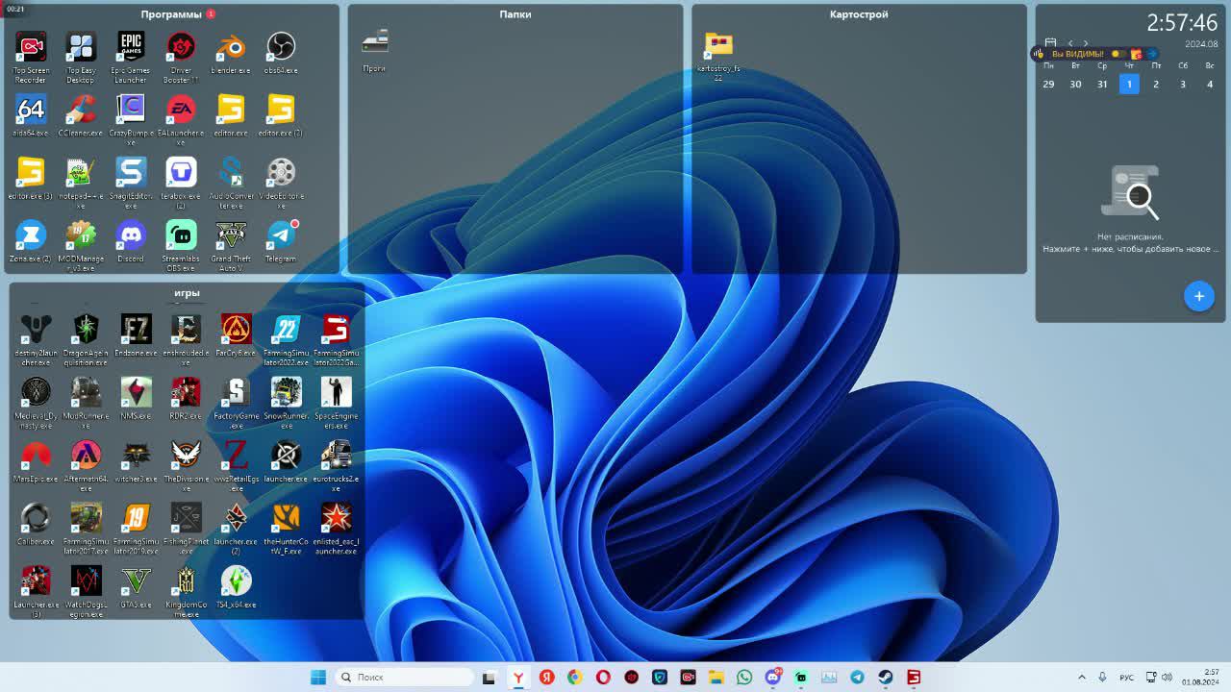Select day 29 in the calendar
Viewport: 1231px width, 692px height.
[1048, 85]
